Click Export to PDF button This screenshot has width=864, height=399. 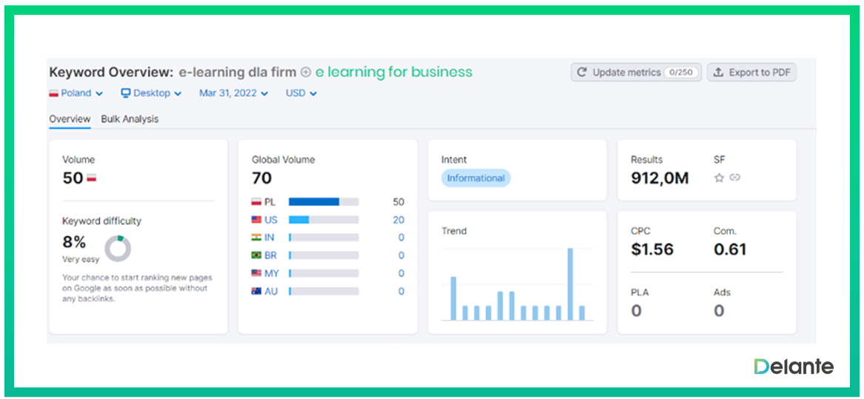[x=751, y=73]
